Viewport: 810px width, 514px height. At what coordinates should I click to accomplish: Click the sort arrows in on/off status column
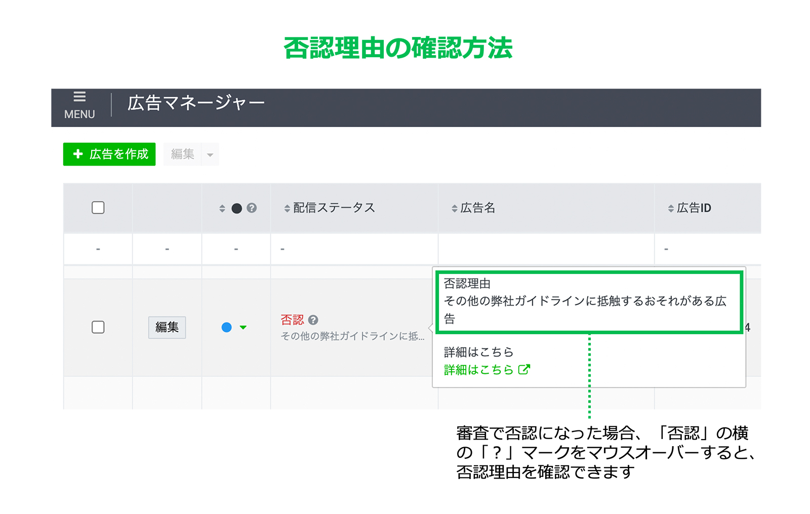[x=222, y=209]
